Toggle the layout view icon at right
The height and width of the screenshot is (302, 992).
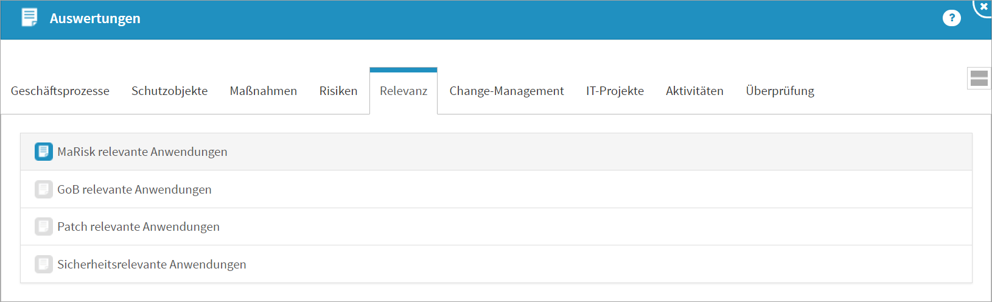tap(979, 79)
